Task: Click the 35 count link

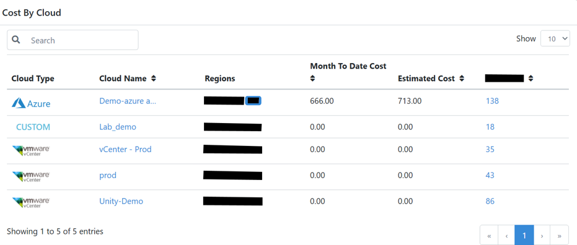Action: tap(490, 150)
